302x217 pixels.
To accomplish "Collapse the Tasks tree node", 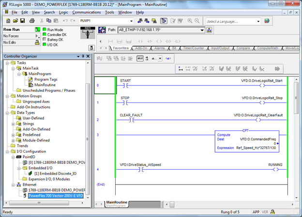I will [7, 63].
